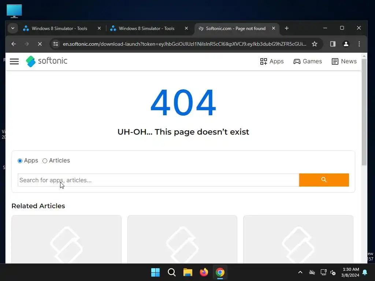Open the third Related Articles card
The image size is (375, 281).
(298, 239)
